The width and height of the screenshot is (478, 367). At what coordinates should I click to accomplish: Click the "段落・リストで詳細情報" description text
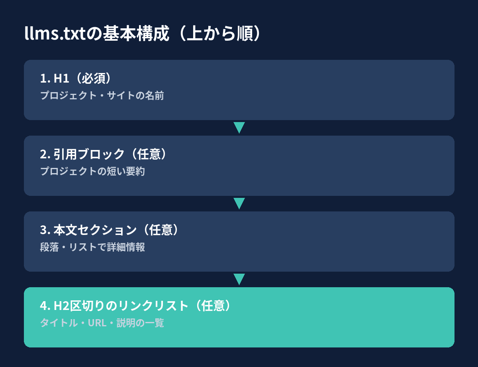92,247
